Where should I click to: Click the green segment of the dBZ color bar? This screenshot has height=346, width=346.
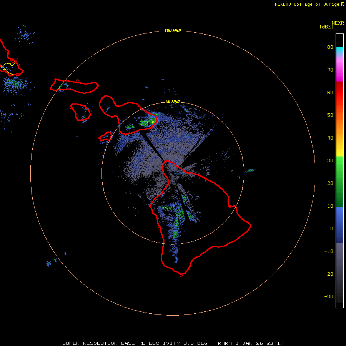[x=339, y=181]
